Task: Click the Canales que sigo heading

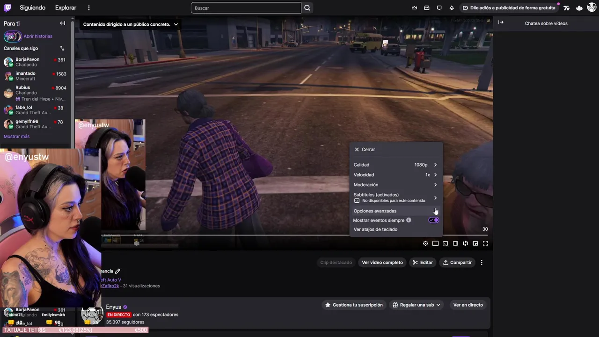Action: coord(21,48)
